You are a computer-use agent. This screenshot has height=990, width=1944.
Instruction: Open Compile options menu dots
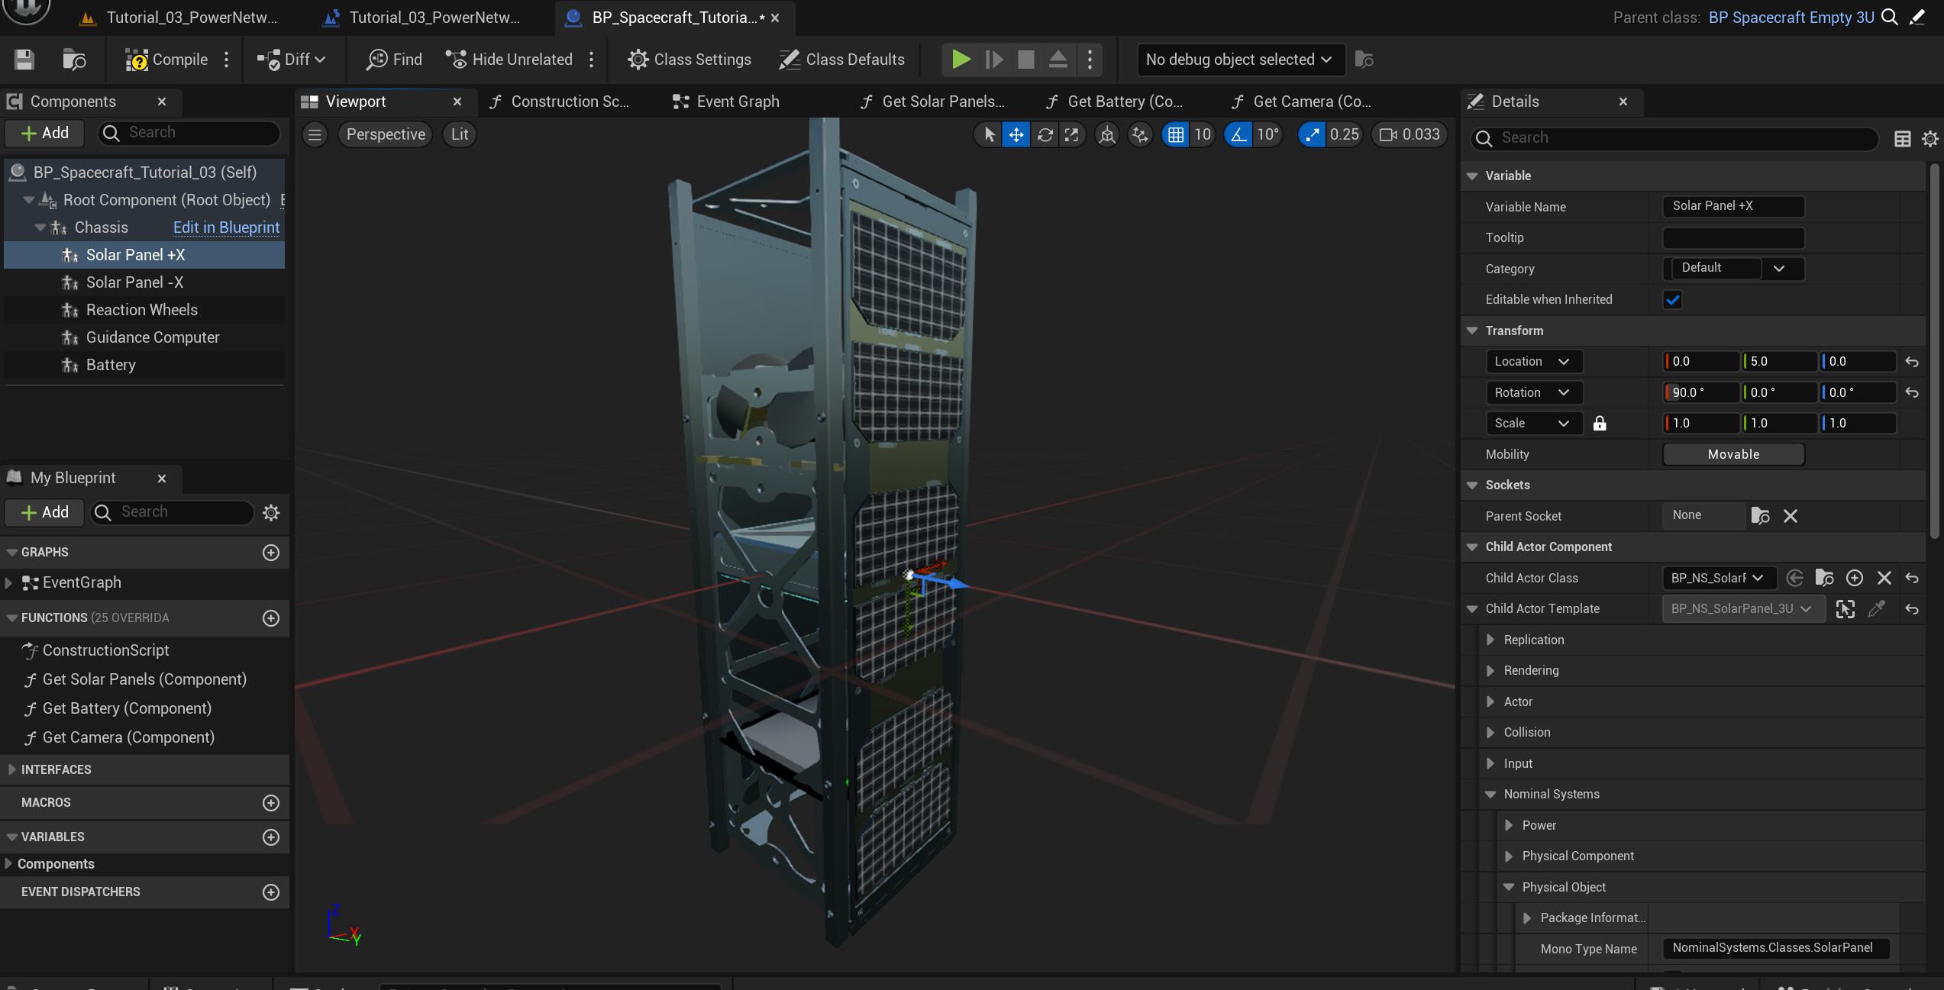point(226,60)
